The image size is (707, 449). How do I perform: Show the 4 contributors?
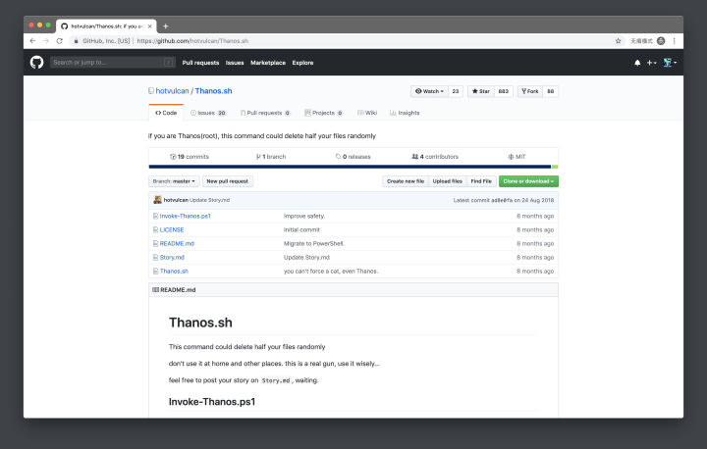(435, 157)
